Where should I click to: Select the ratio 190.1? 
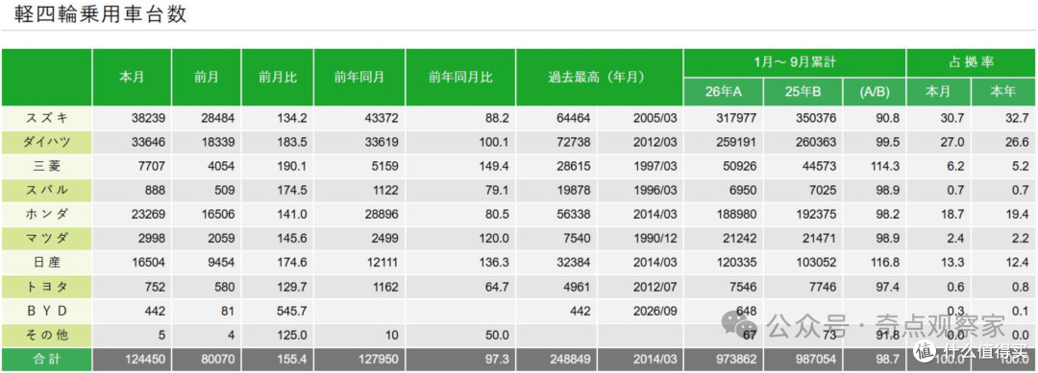tap(292, 167)
